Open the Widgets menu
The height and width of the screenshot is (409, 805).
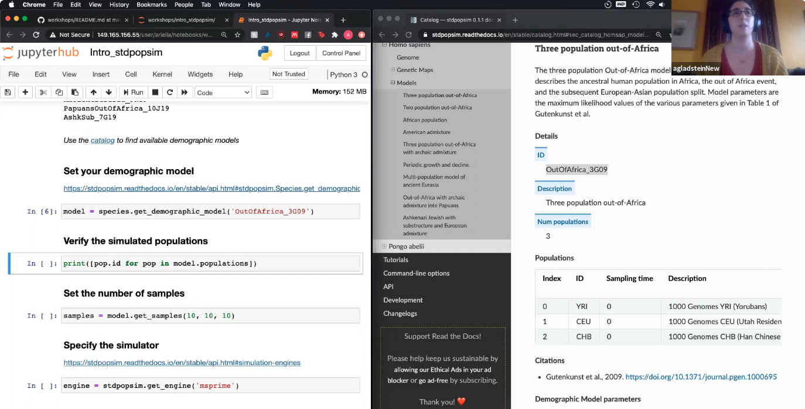[x=200, y=74]
